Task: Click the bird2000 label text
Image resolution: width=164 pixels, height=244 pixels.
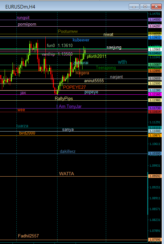Action: point(27,133)
